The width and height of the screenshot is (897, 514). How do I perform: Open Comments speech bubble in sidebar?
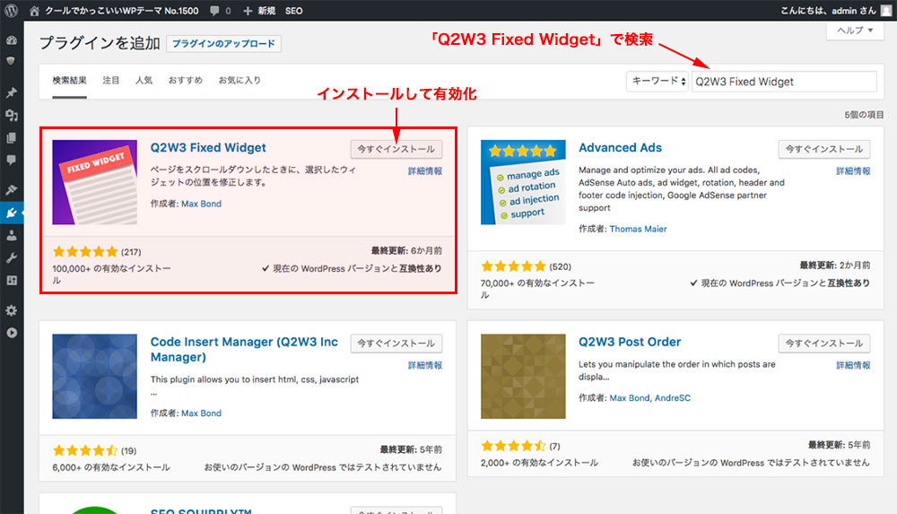click(x=11, y=161)
